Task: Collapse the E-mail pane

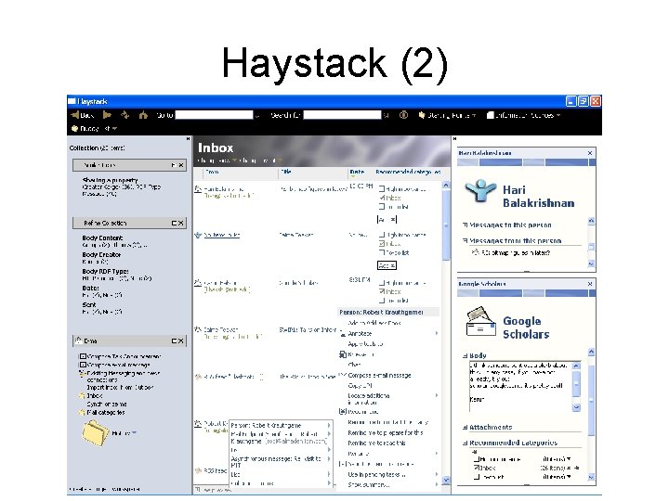Action: [174, 340]
